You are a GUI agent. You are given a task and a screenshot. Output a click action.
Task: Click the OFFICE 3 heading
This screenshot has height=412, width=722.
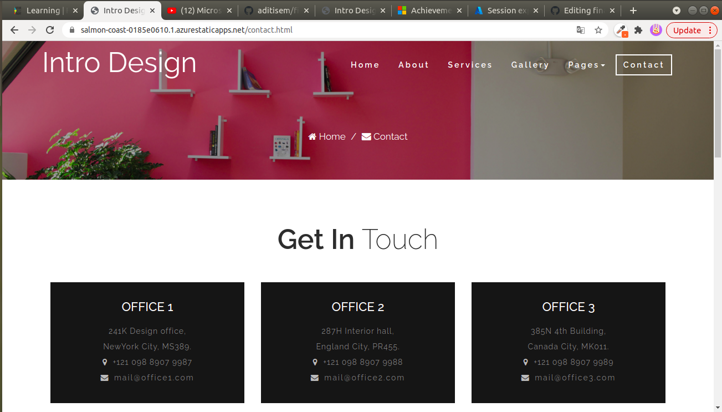pos(569,307)
